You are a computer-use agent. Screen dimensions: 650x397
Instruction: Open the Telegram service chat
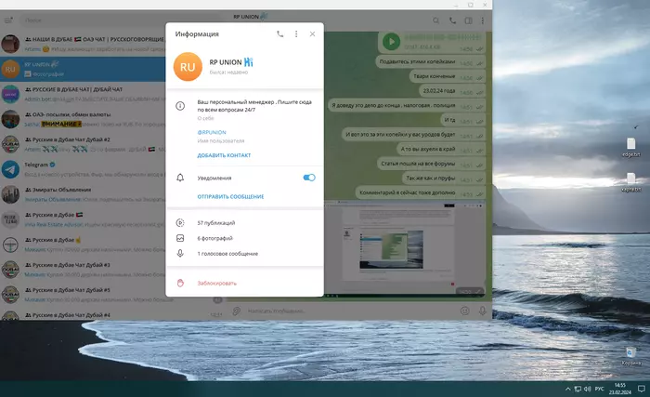coord(83,169)
